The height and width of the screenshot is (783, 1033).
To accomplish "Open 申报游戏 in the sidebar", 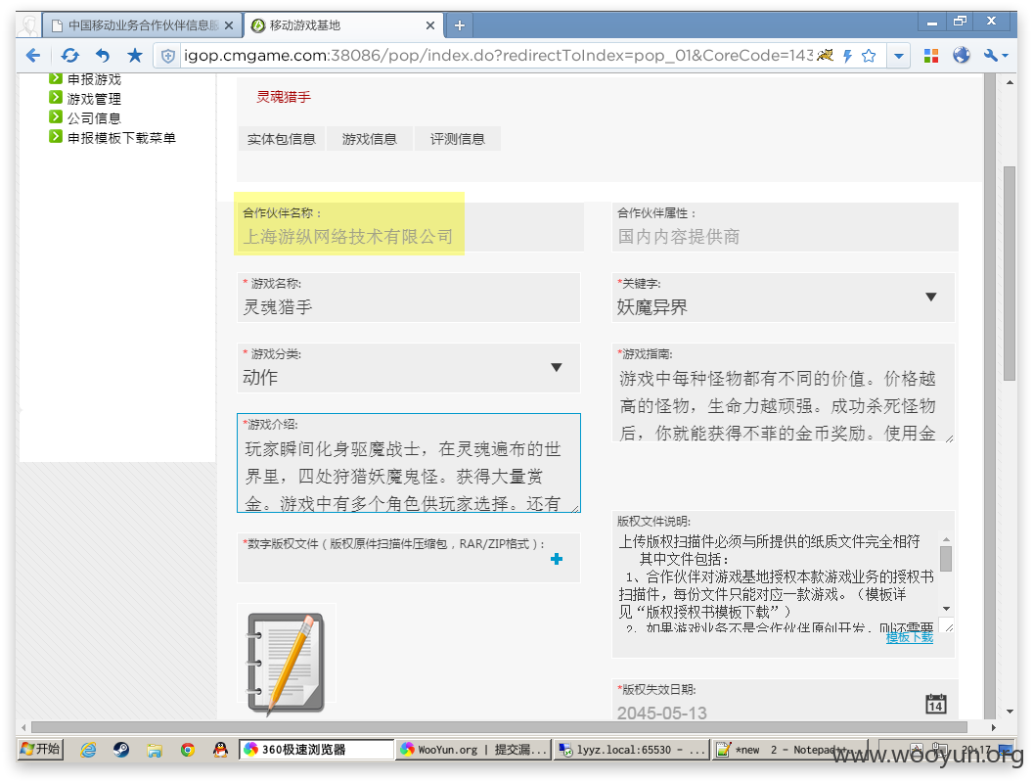I will coord(94,79).
